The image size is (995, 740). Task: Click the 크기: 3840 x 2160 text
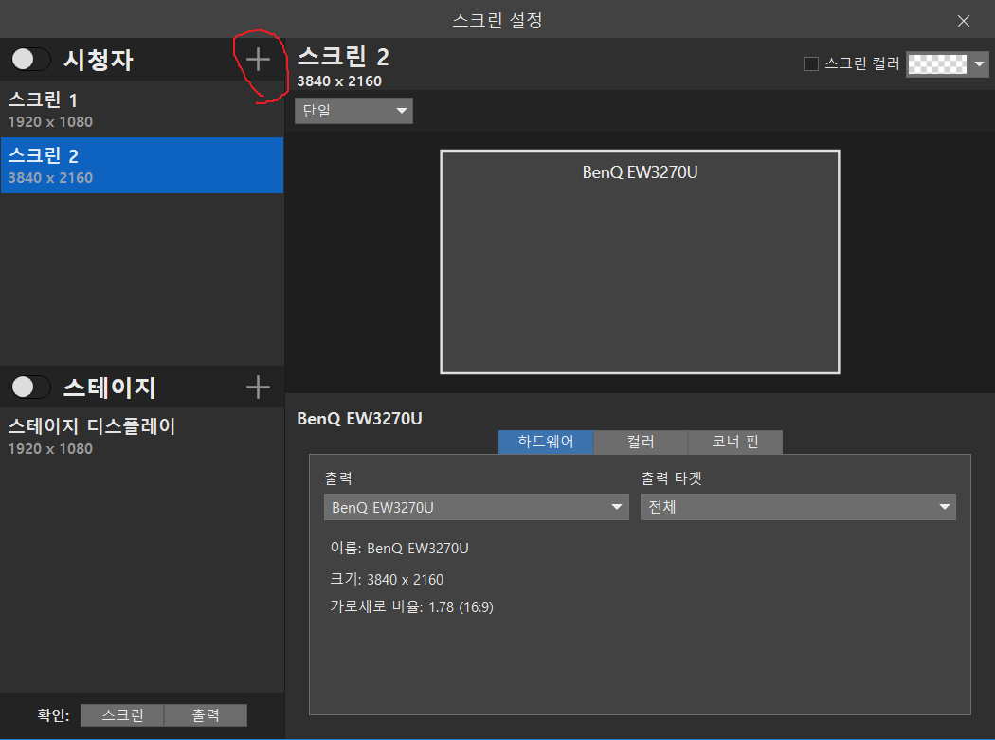coord(387,579)
